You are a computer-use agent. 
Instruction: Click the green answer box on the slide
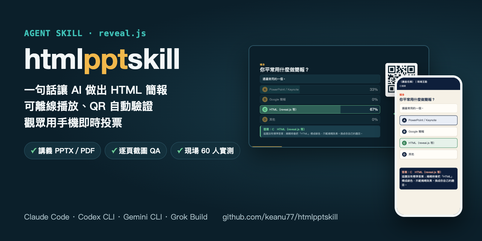click(x=320, y=131)
